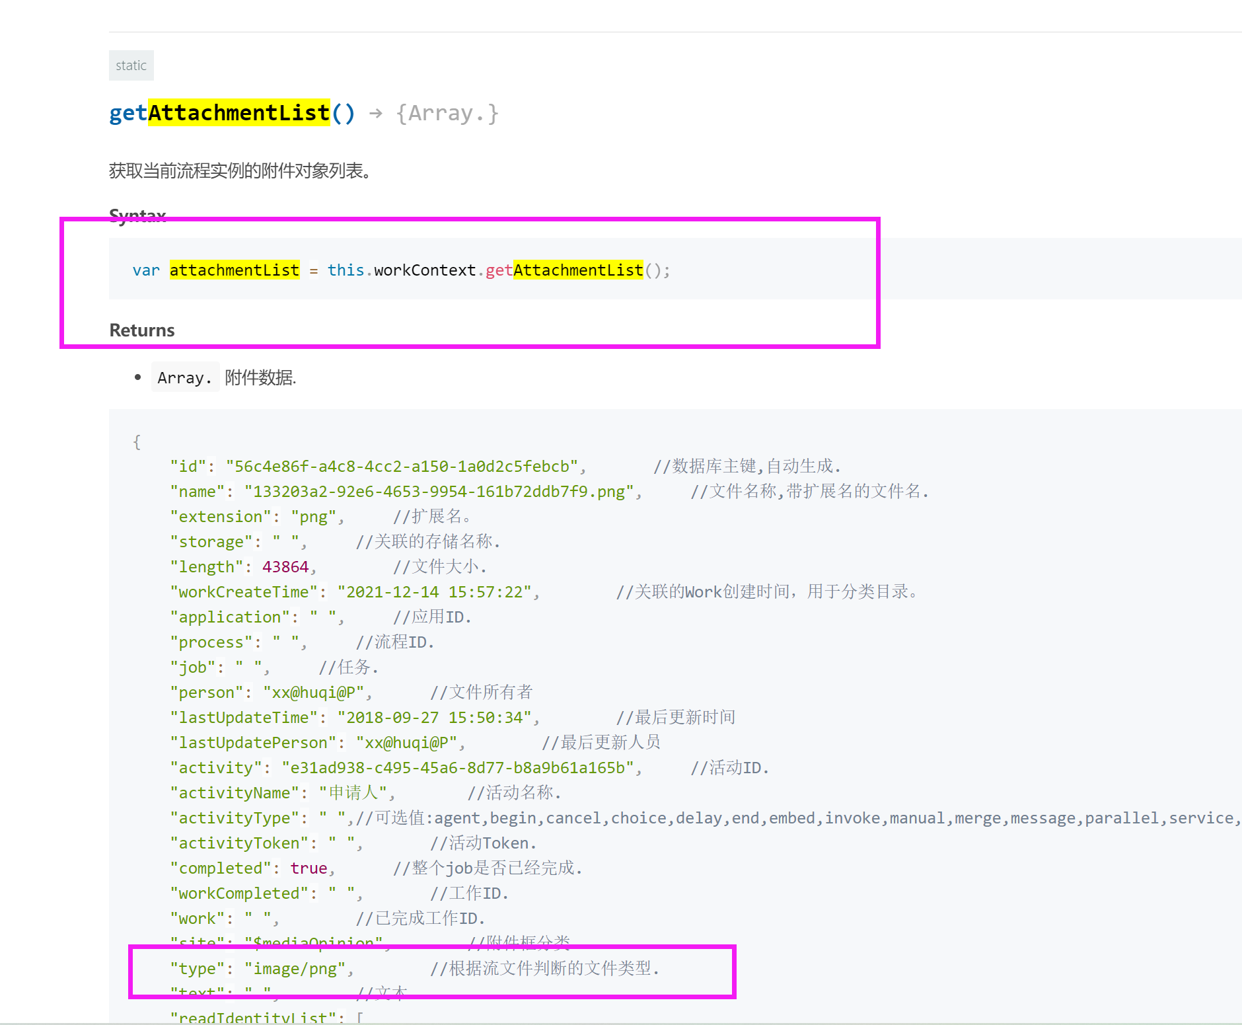Click the comment //关联的存储名称.

click(428, 542)
